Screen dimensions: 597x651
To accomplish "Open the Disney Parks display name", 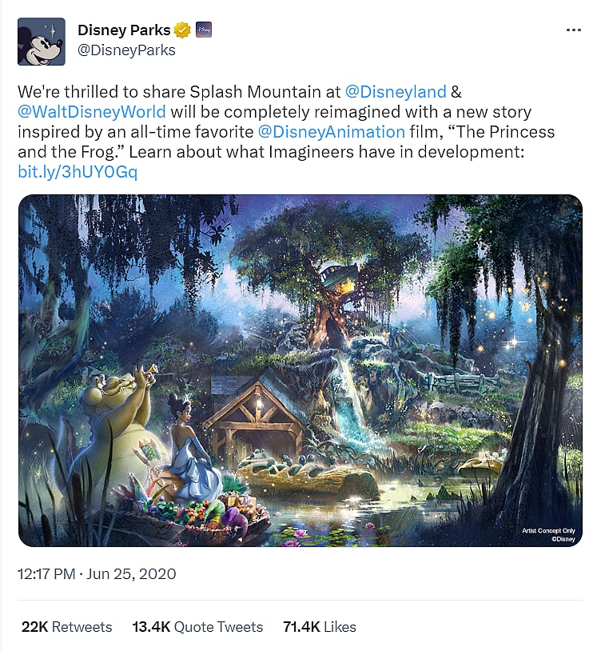I will click(124, 30).
